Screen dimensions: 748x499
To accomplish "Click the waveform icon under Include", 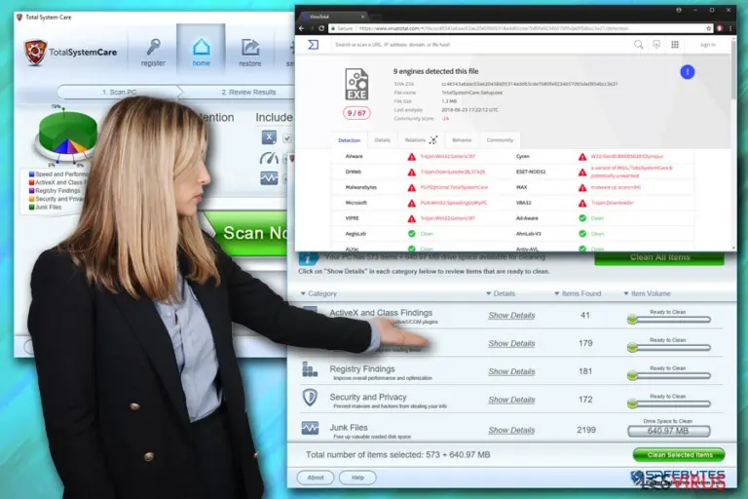I will point(269,178).
